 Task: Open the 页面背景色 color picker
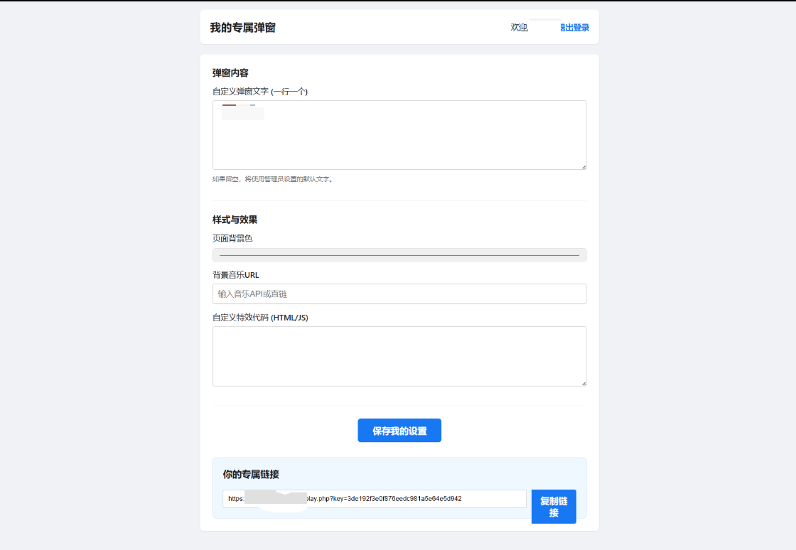[399, 255]
